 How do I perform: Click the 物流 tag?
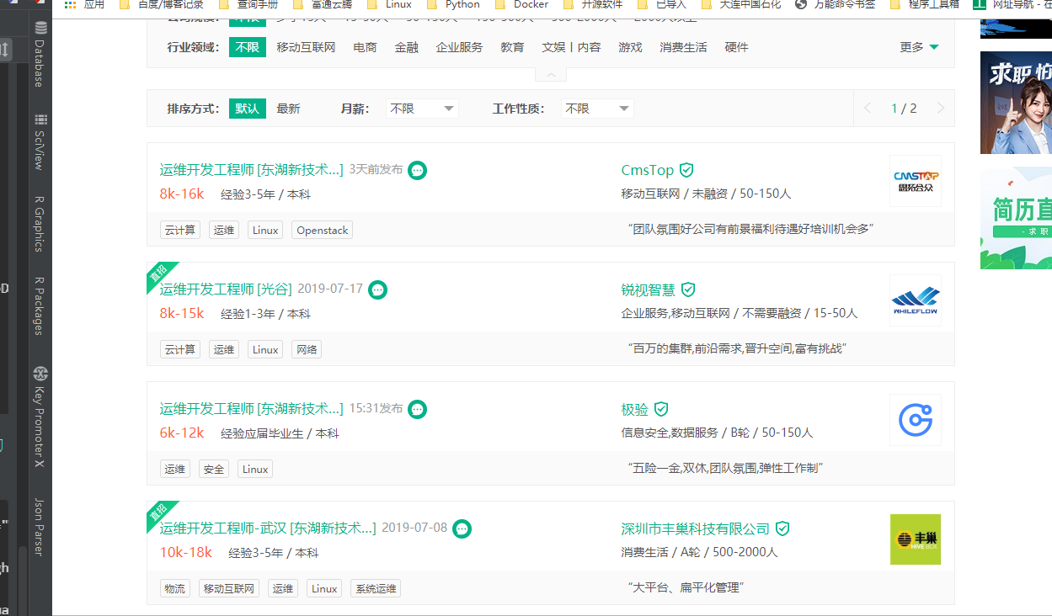175,588
